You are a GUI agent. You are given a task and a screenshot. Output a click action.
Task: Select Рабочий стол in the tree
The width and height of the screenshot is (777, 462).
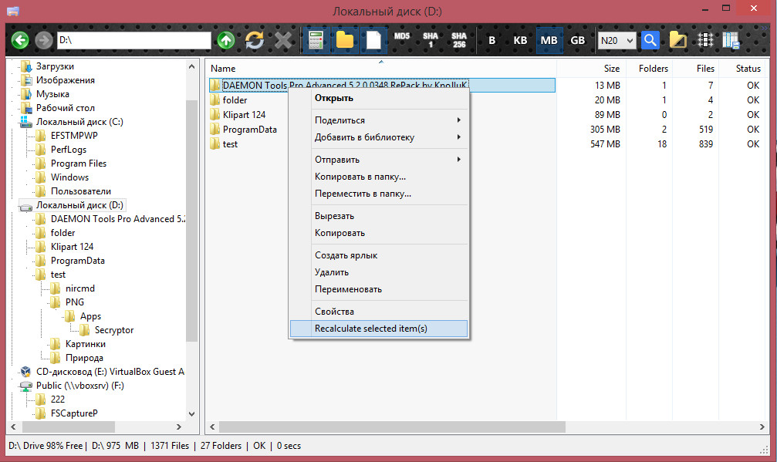pyautogui.click(x=65, y=108)
